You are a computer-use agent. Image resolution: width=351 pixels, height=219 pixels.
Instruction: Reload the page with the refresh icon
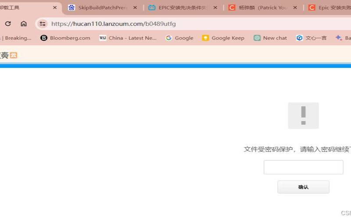tap(8, 24)
